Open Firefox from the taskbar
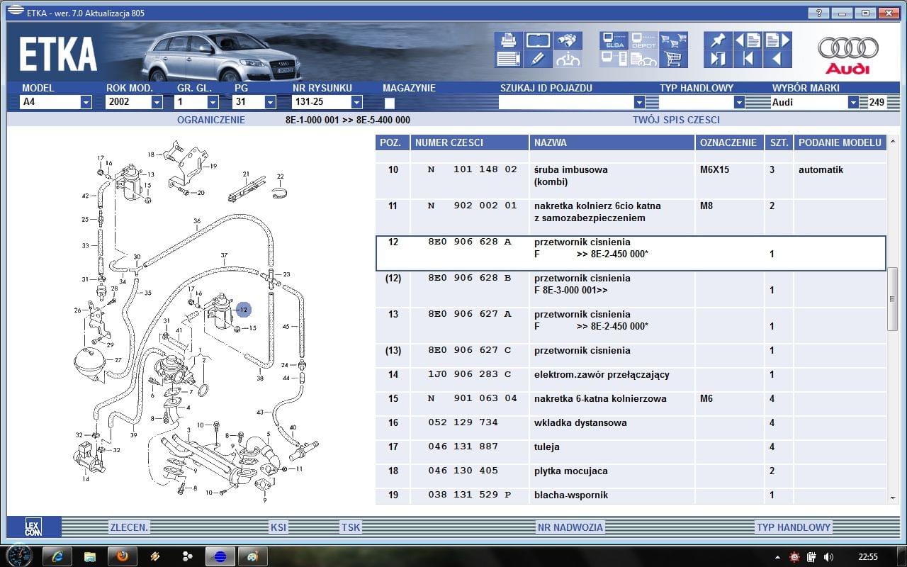The width and height of the screenshot is (907, 567). coord(122,556)
